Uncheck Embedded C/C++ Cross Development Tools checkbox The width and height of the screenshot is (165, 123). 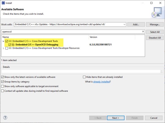pos(6,41)
